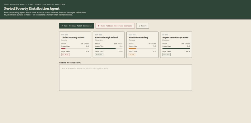This screenshot has width=251, height=123.
Task: Click the CC-001 identifier
Action: pos(165,35)
